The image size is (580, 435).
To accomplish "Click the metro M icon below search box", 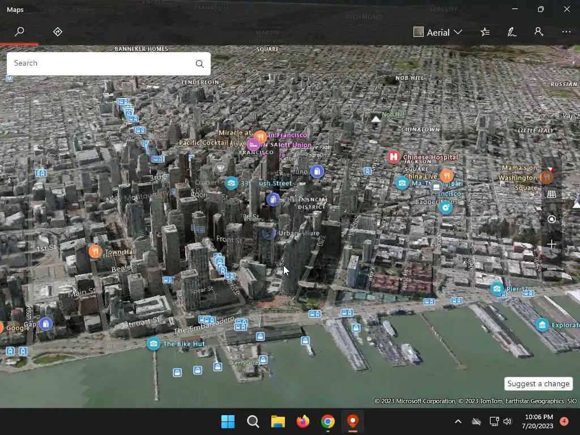I will pos(9,78).
